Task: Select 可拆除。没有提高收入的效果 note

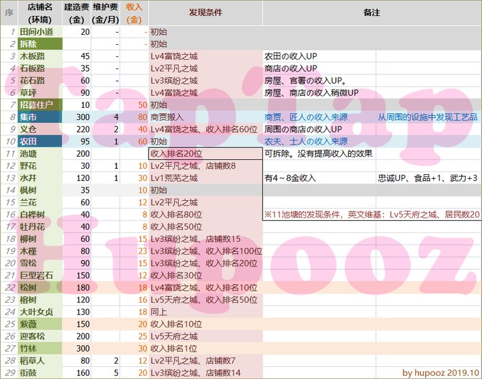Action: (318, 153)
